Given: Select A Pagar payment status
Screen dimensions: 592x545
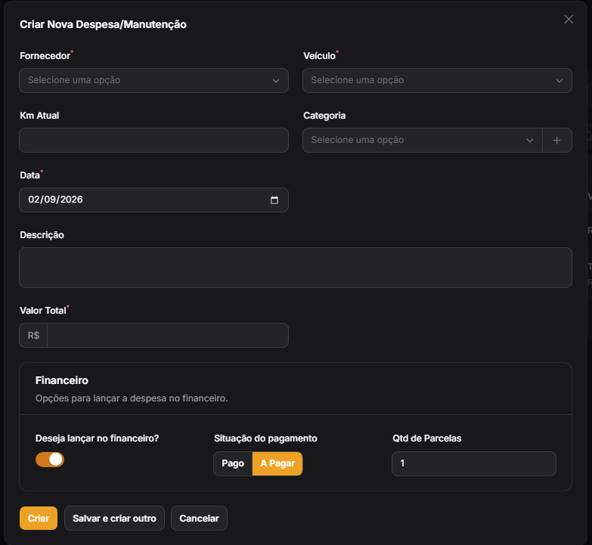Looking at the screenshot, I should tap(277, 463).
